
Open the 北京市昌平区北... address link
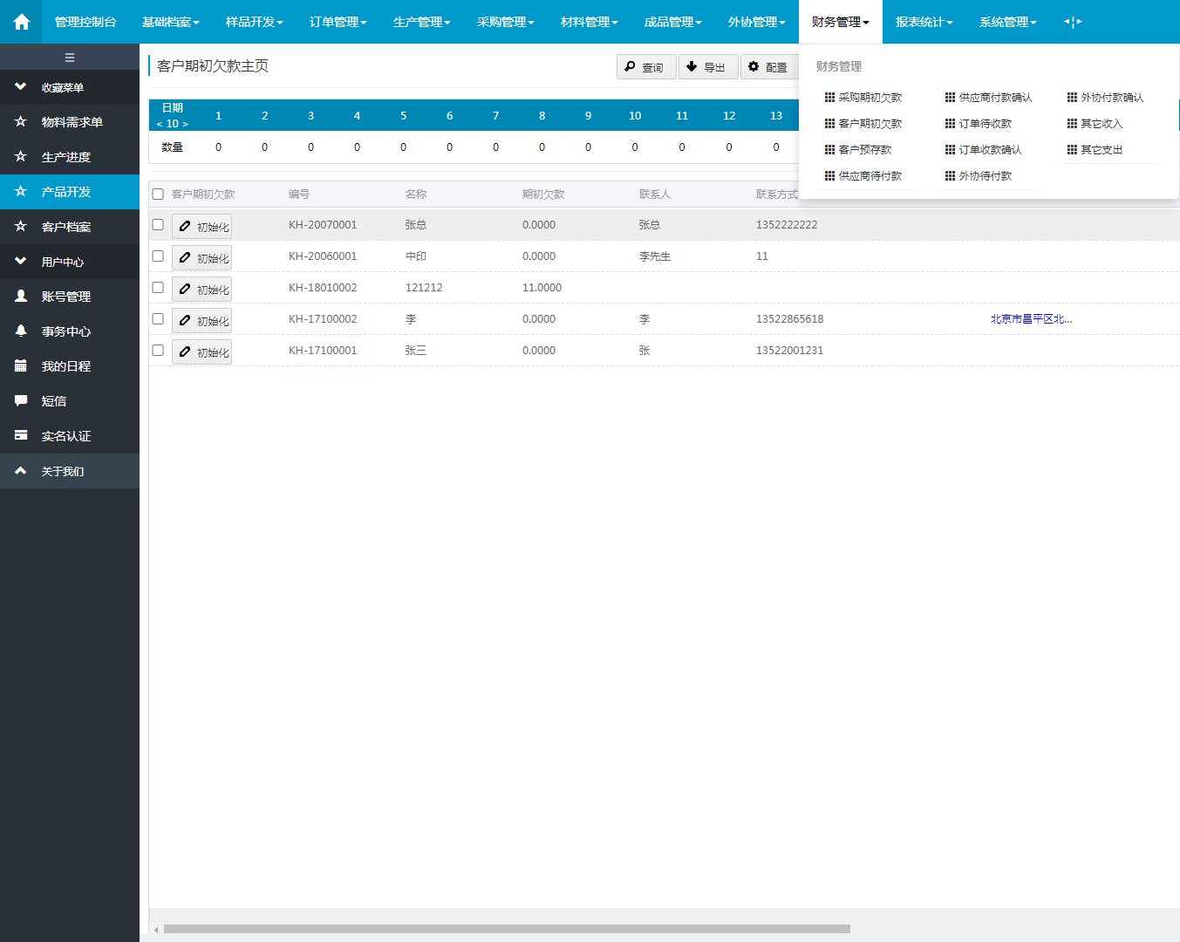(1031, 319)
